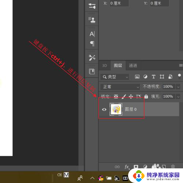This screenshot has height=183, width=183.
Task: Open the 类型 filter type dropdown
Action: click(115, 77)
